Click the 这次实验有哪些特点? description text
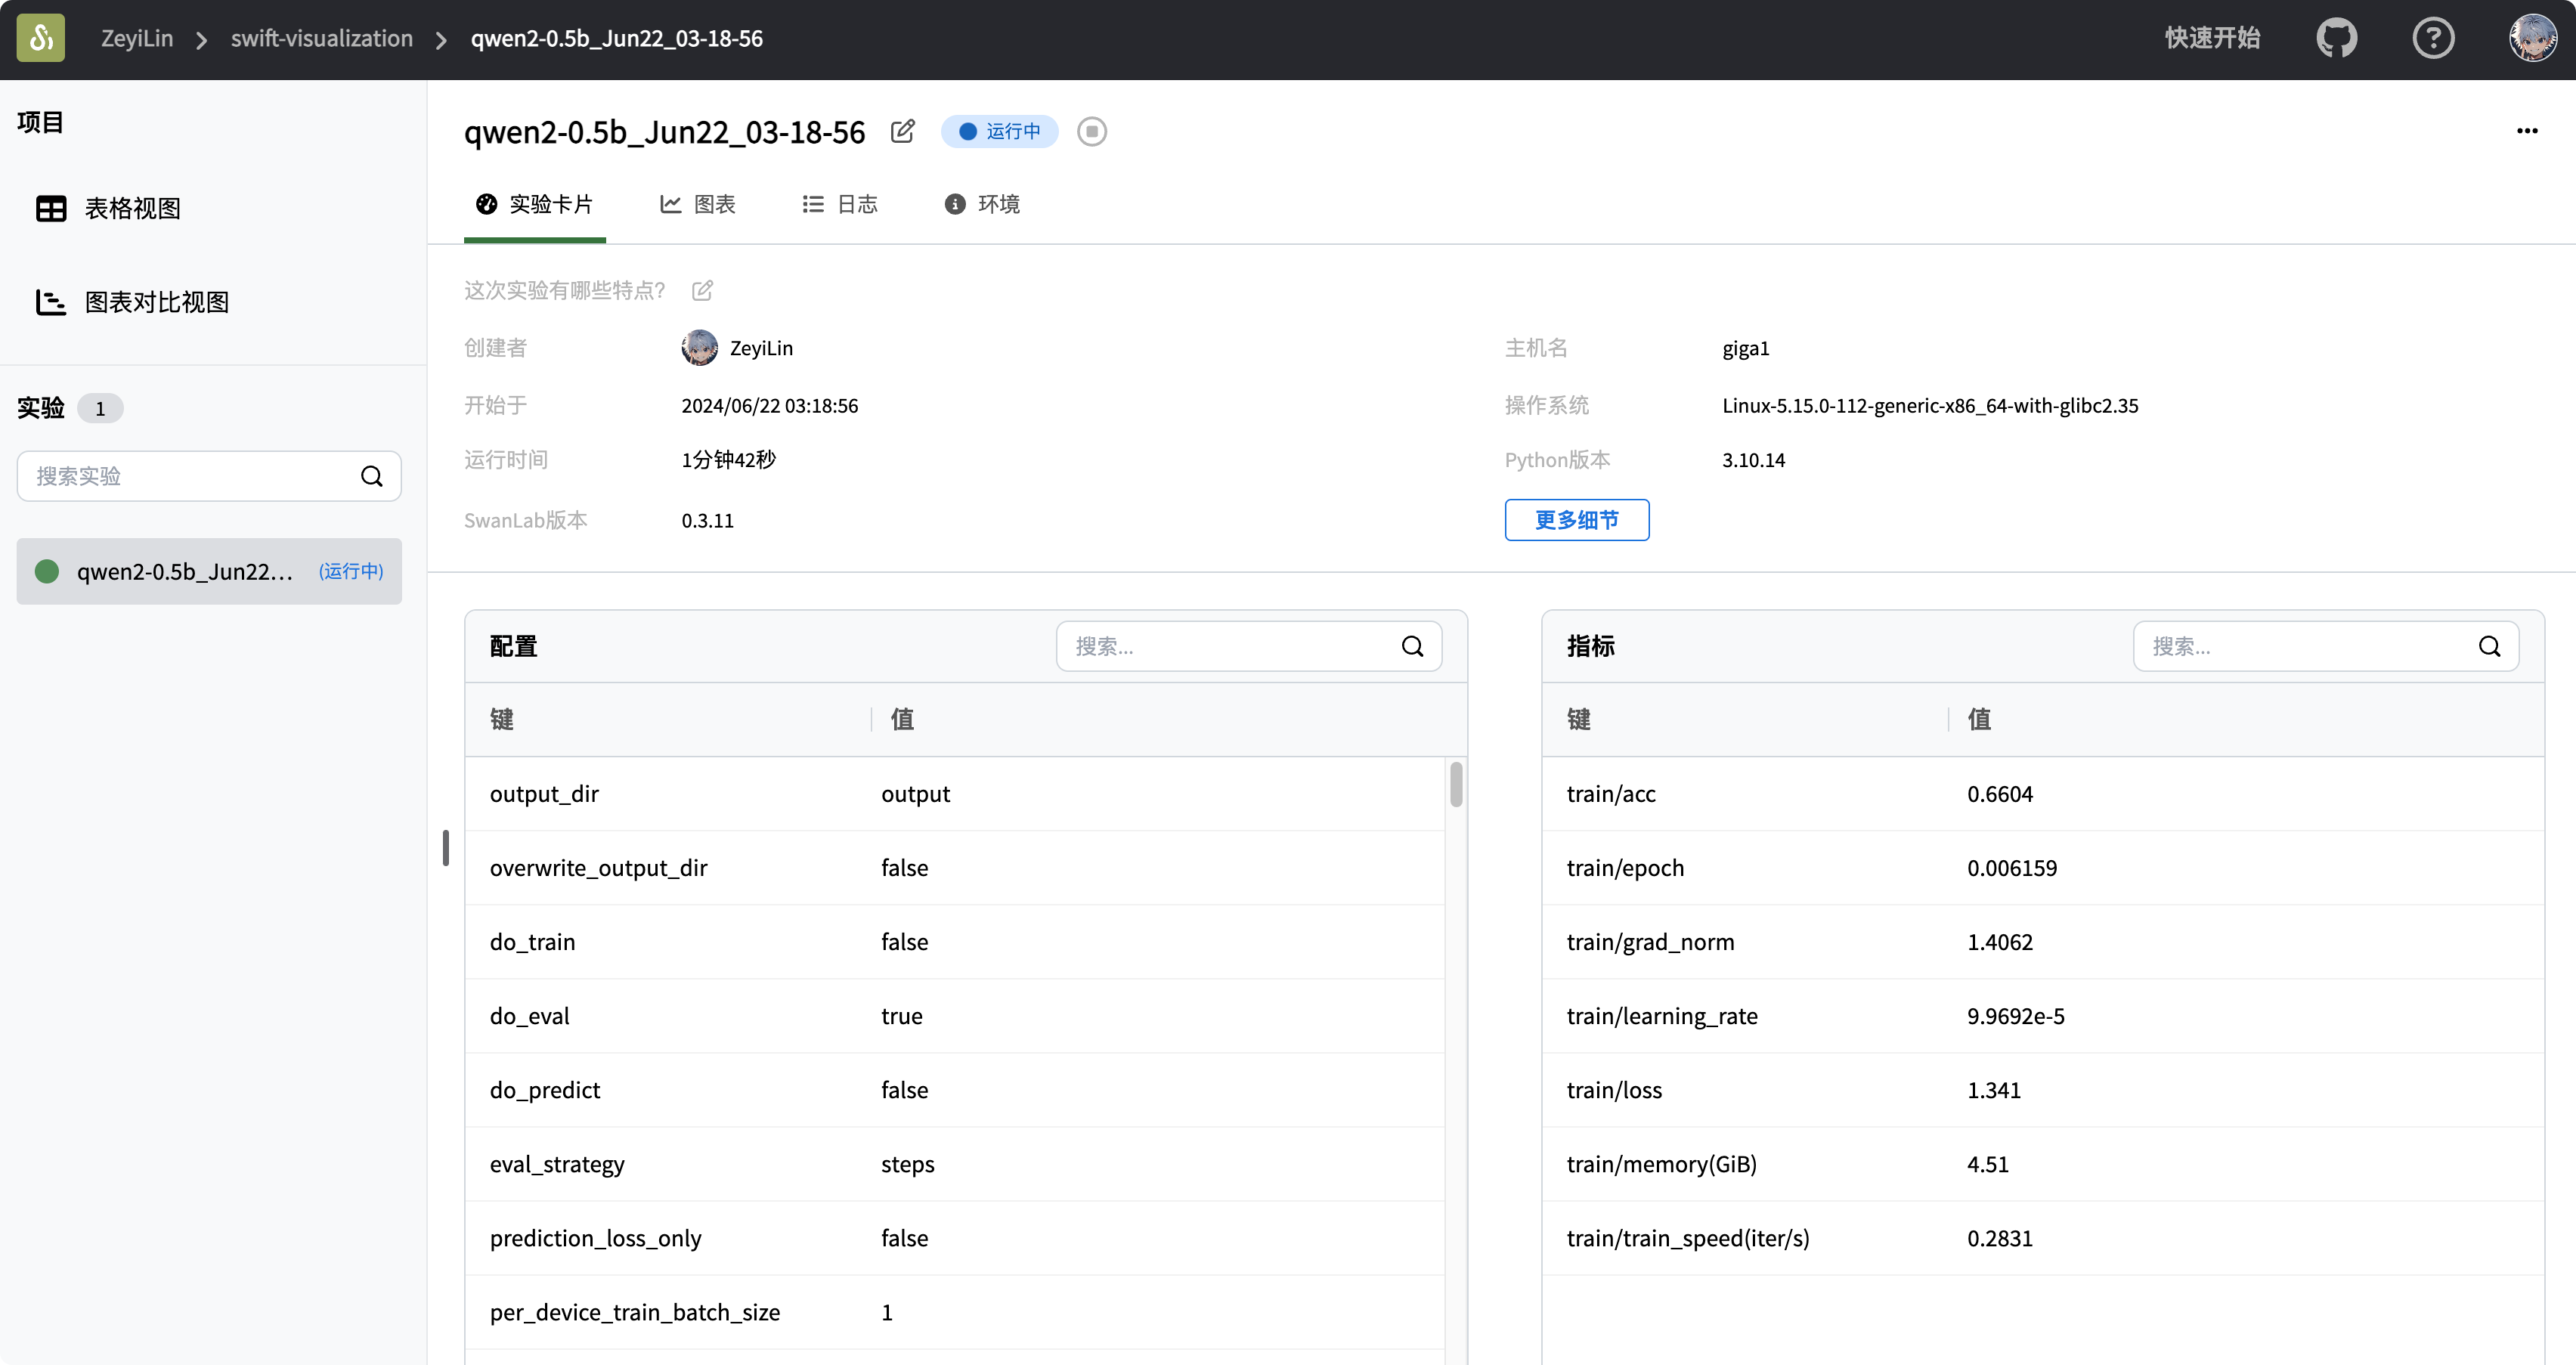 coord(565,290)
